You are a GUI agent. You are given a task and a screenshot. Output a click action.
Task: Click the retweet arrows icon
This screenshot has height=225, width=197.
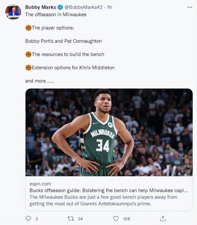[71, 219]
